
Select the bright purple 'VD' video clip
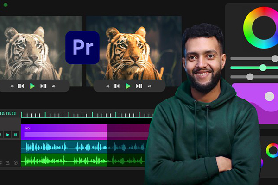pos(64,132)
